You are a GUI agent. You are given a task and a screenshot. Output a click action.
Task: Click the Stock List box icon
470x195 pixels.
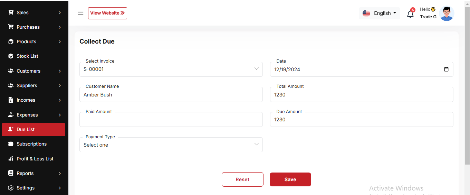[x=11, y=56]
